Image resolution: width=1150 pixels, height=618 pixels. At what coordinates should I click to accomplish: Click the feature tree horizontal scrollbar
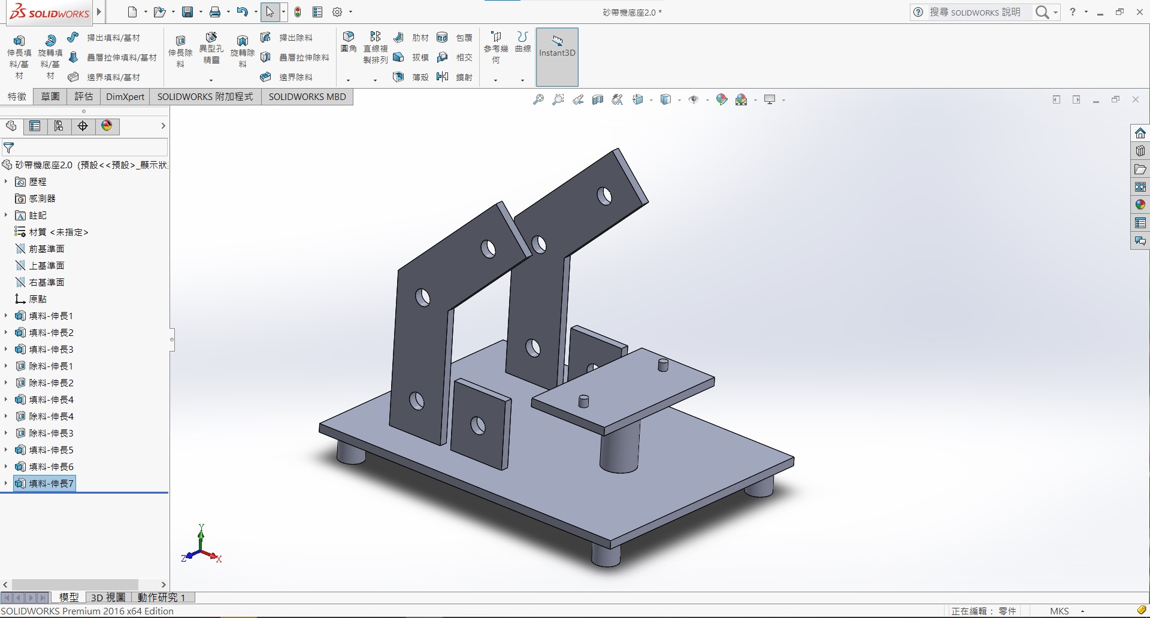tap(75, 584)
